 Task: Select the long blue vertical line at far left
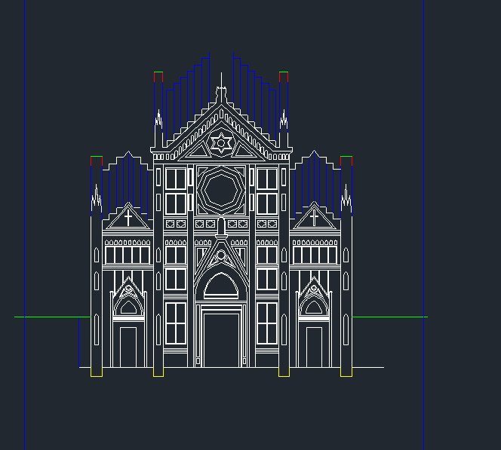[x=25, y=225]
